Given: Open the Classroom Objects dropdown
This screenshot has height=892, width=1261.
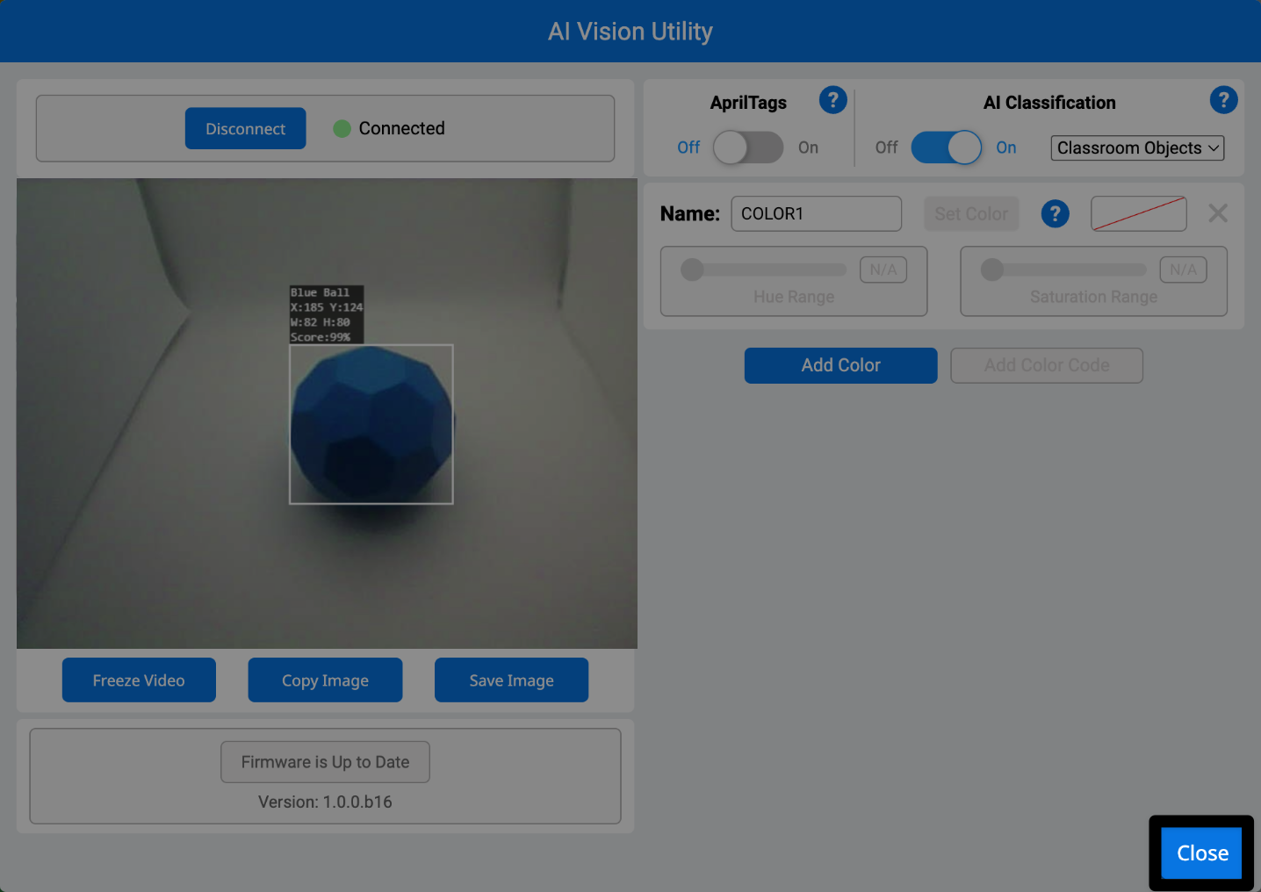Looking at the screenshot, I should pyautogui.click(x=1136, y=147).
